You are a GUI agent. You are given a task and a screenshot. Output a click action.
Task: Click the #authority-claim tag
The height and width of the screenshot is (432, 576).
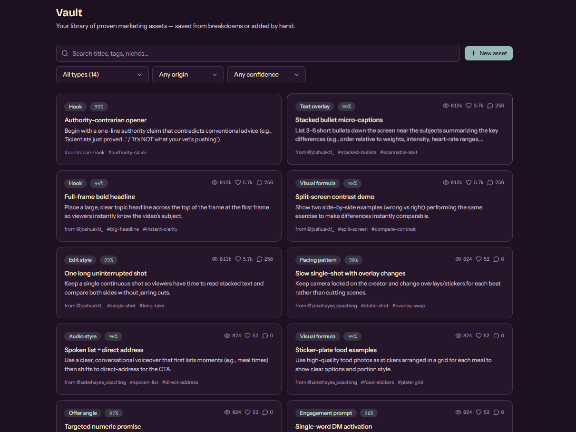127,153
